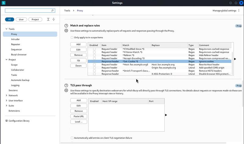Enable the Referer rule checkbox

pos(94,55)
